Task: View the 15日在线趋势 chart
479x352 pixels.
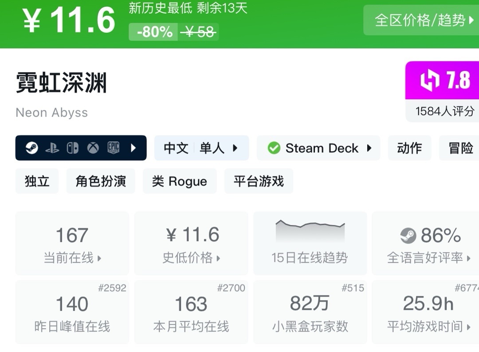Action: tap(310, 243)
